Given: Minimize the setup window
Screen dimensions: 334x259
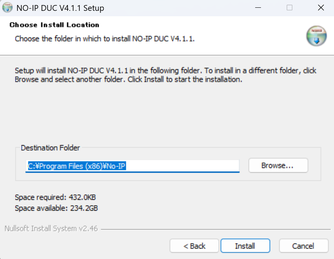Looking at the screenshot, I should (x=258, y=8).
